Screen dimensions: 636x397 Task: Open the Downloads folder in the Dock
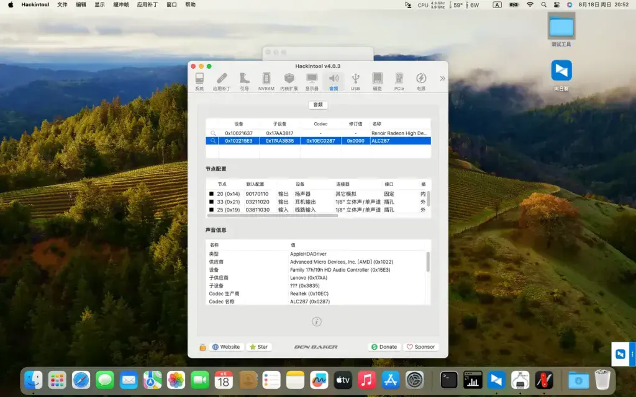point(578,380)
